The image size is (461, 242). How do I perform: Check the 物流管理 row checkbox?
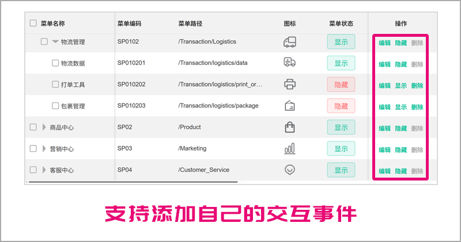pyautogui.click(x=44, y=41)
